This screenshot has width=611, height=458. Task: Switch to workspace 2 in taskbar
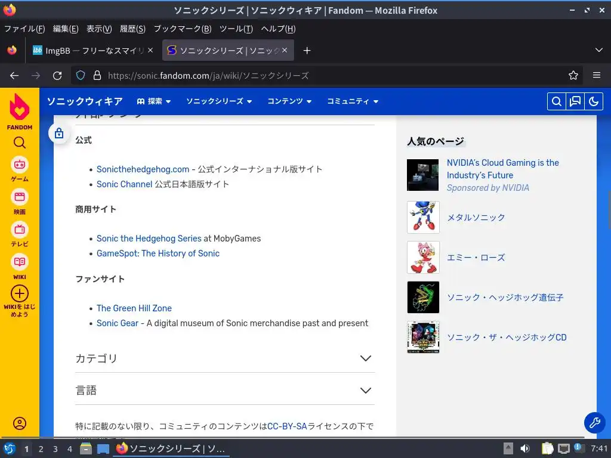(x=41, y=449)
